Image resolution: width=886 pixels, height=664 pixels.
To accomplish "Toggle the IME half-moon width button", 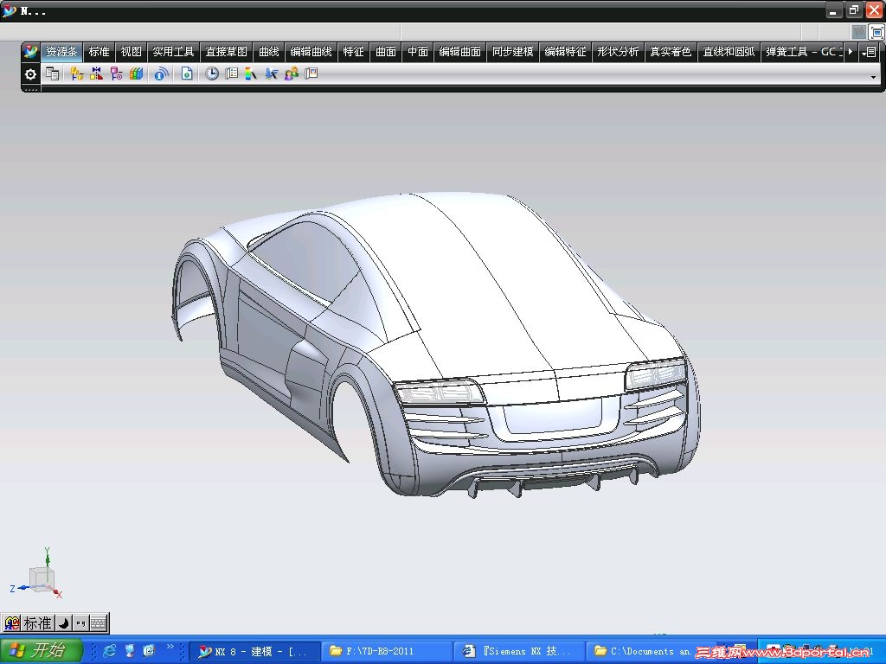I will tap(64, 623).
